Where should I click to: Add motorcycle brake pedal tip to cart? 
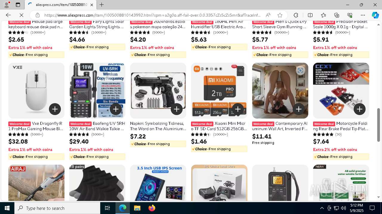360,109
